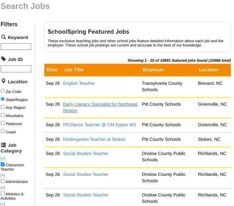
Task: Click the Job ID tag icon
Action: [4, 59]
